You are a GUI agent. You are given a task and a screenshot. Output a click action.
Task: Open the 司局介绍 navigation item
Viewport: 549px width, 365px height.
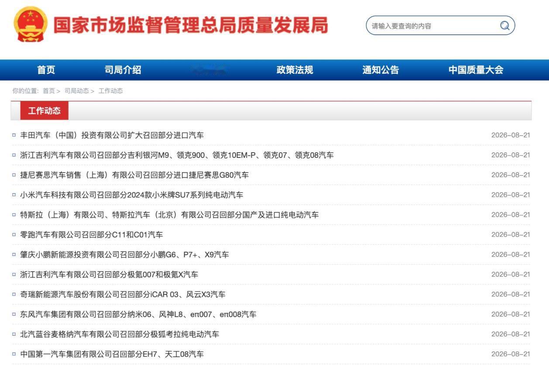click(123, 70)
